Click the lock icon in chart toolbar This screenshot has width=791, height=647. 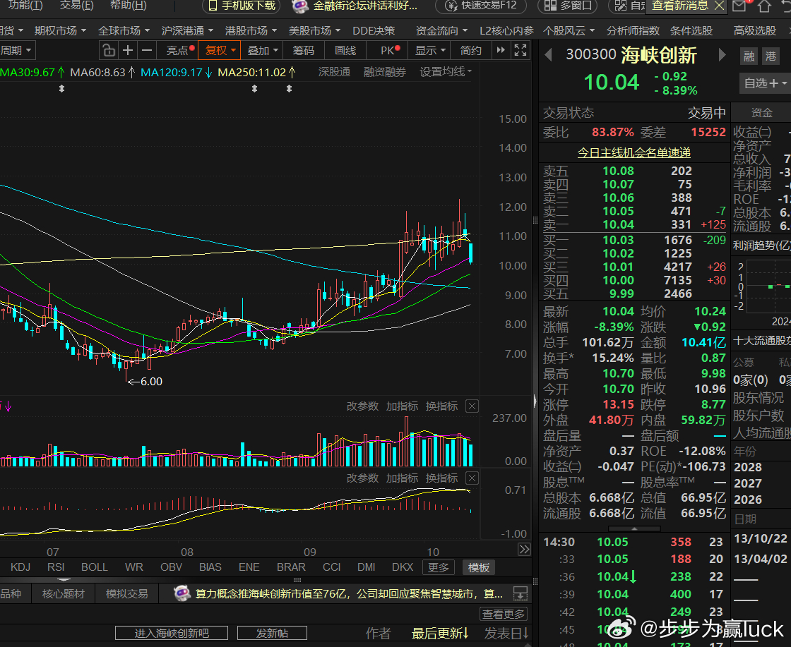pyautogui.click(x=109, y=50)
